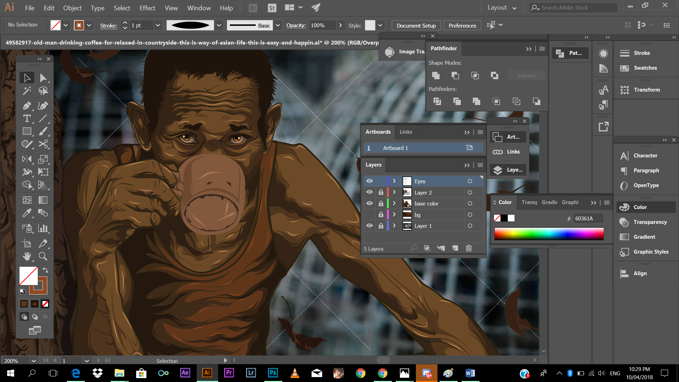Unlock the bg layer
Viewport: 679px width, 382px height.
(381, 215)
